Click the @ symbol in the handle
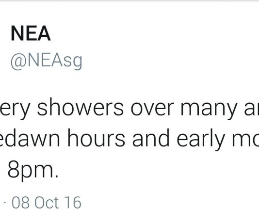Screen dimensions: 259x224 [19, 62]
